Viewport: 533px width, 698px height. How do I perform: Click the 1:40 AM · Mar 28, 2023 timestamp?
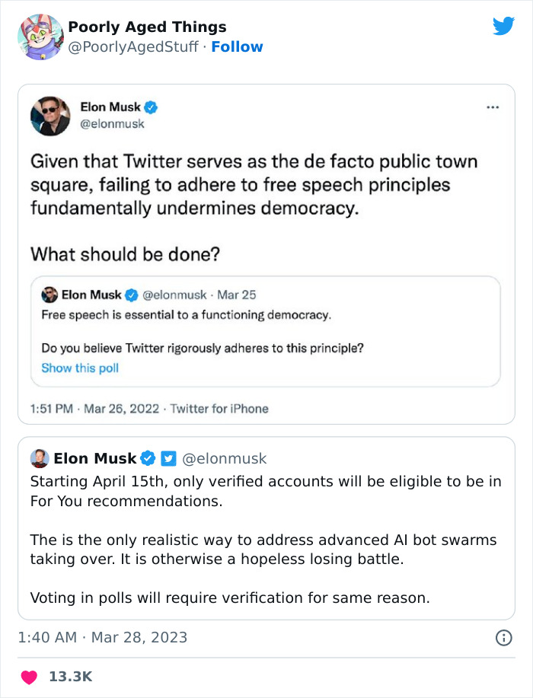(x=102, y=638)
